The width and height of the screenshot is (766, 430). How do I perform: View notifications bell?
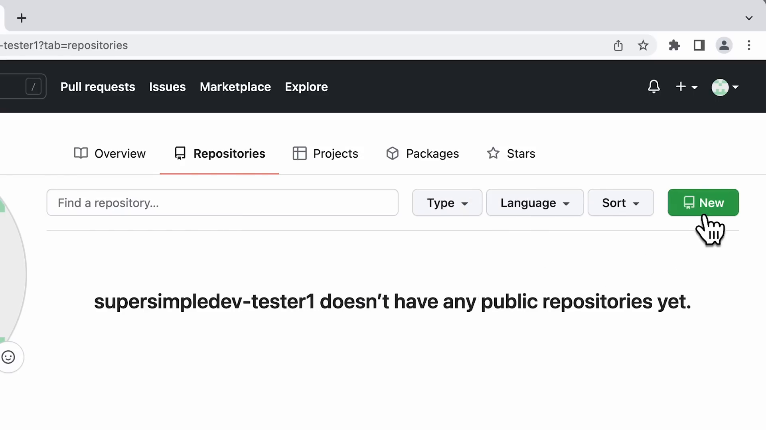653,86
